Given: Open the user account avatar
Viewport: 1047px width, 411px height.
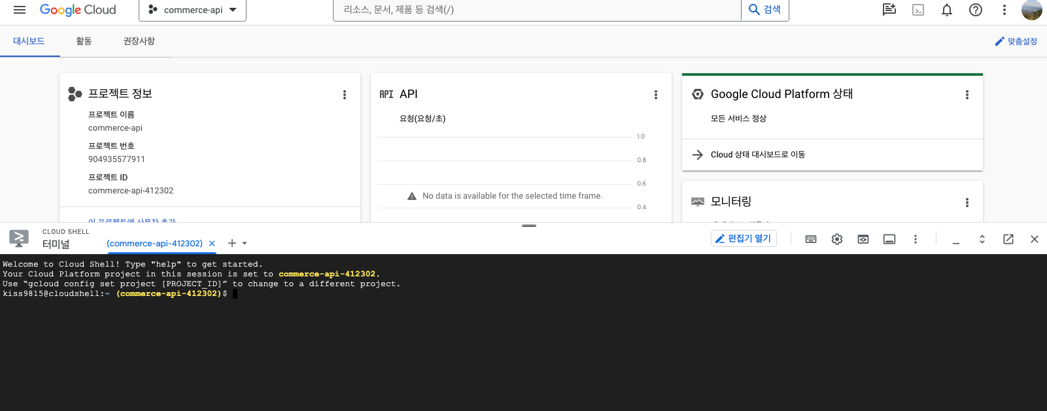Looking at the screenshot, I should point(1032,10).
